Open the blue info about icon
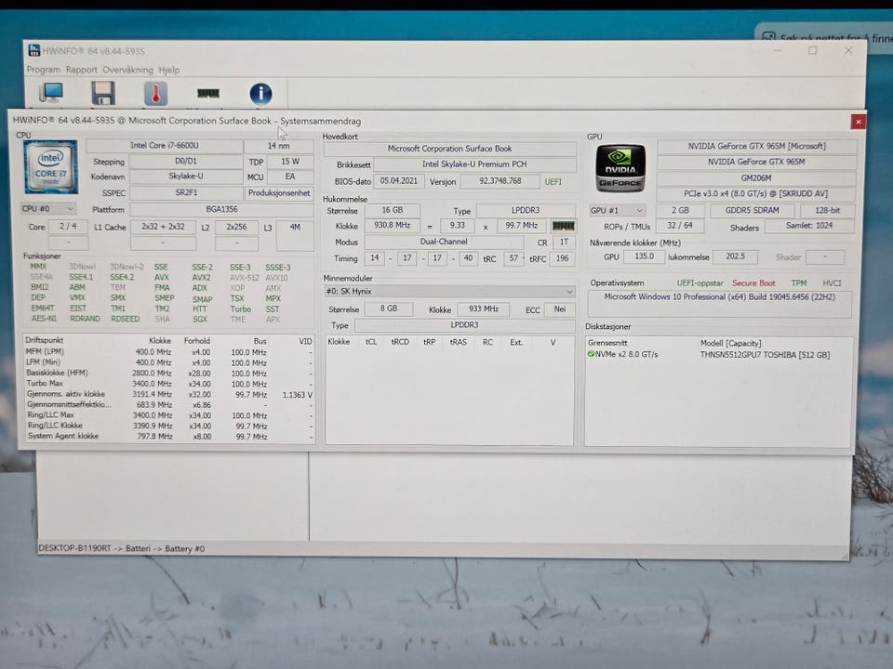The image size is (893, 669). [x=260, y=94]
